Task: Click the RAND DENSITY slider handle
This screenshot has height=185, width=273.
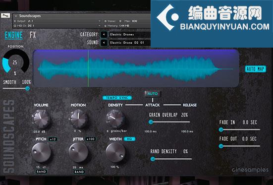Action: coord(153,159)
